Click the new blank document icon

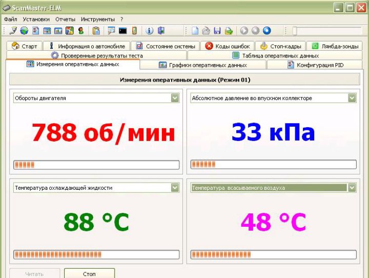point(195,31)
